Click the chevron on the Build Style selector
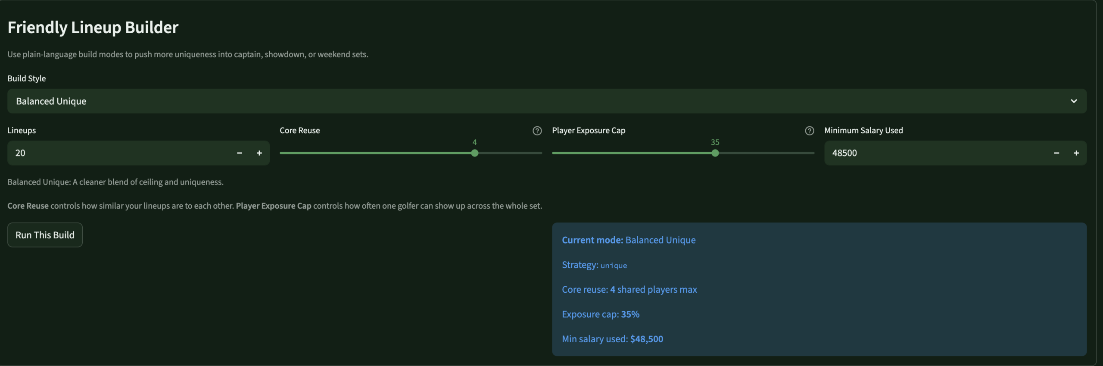 (1074, 101)
